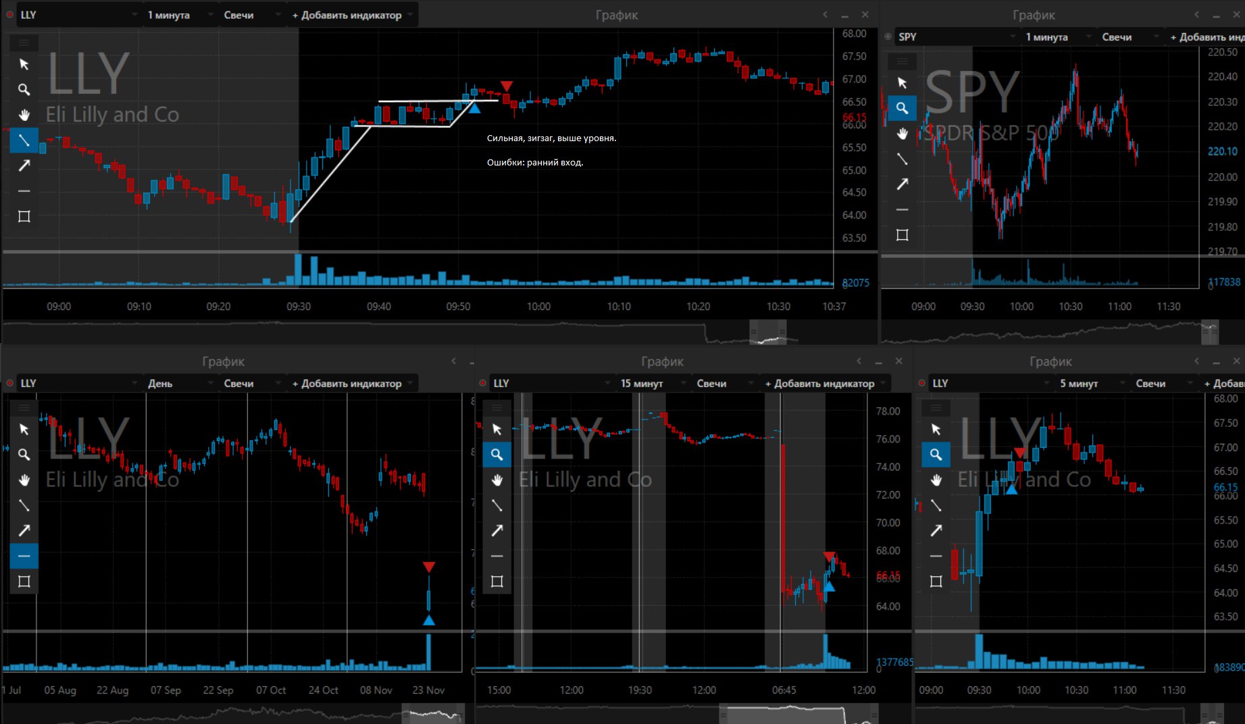Select the pointer tool in LLY 1-minute chart

(x=24, y=64)
